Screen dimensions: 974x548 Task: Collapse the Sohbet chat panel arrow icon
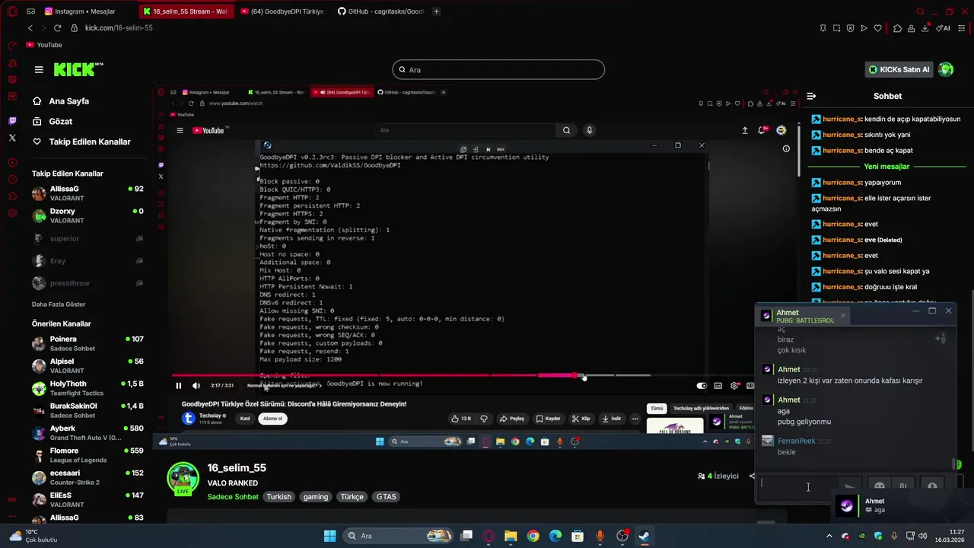click(x=811, y=96)
